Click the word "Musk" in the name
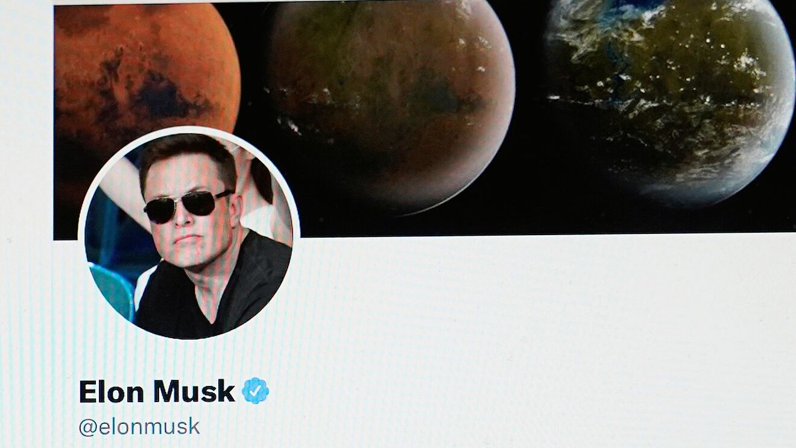796x448 pixels. click(194, 391)
